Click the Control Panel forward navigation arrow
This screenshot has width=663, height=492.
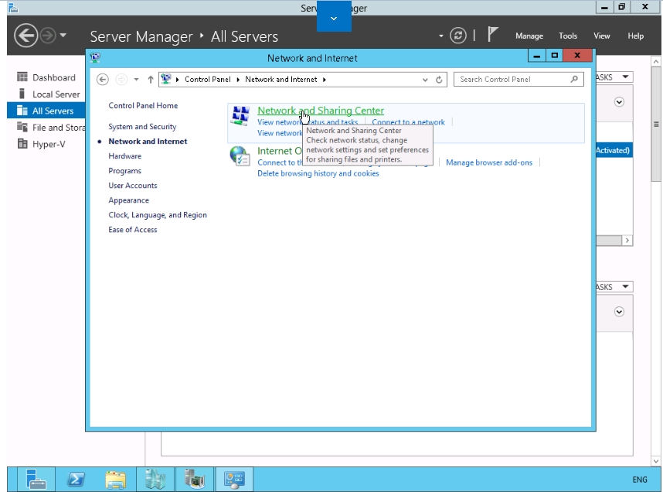coord(121,80)
